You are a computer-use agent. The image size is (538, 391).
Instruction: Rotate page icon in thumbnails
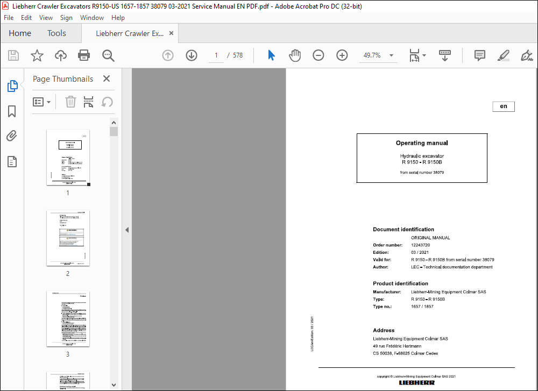[x=107, y=102]
